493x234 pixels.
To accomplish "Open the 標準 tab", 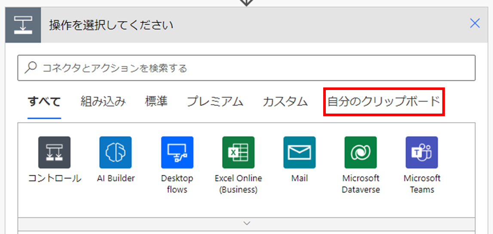I will coord(156,102).
